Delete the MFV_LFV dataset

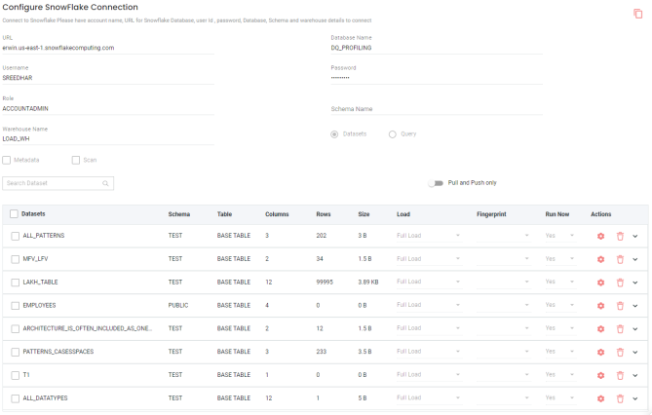pyautogui.click(x=619, y=259)
